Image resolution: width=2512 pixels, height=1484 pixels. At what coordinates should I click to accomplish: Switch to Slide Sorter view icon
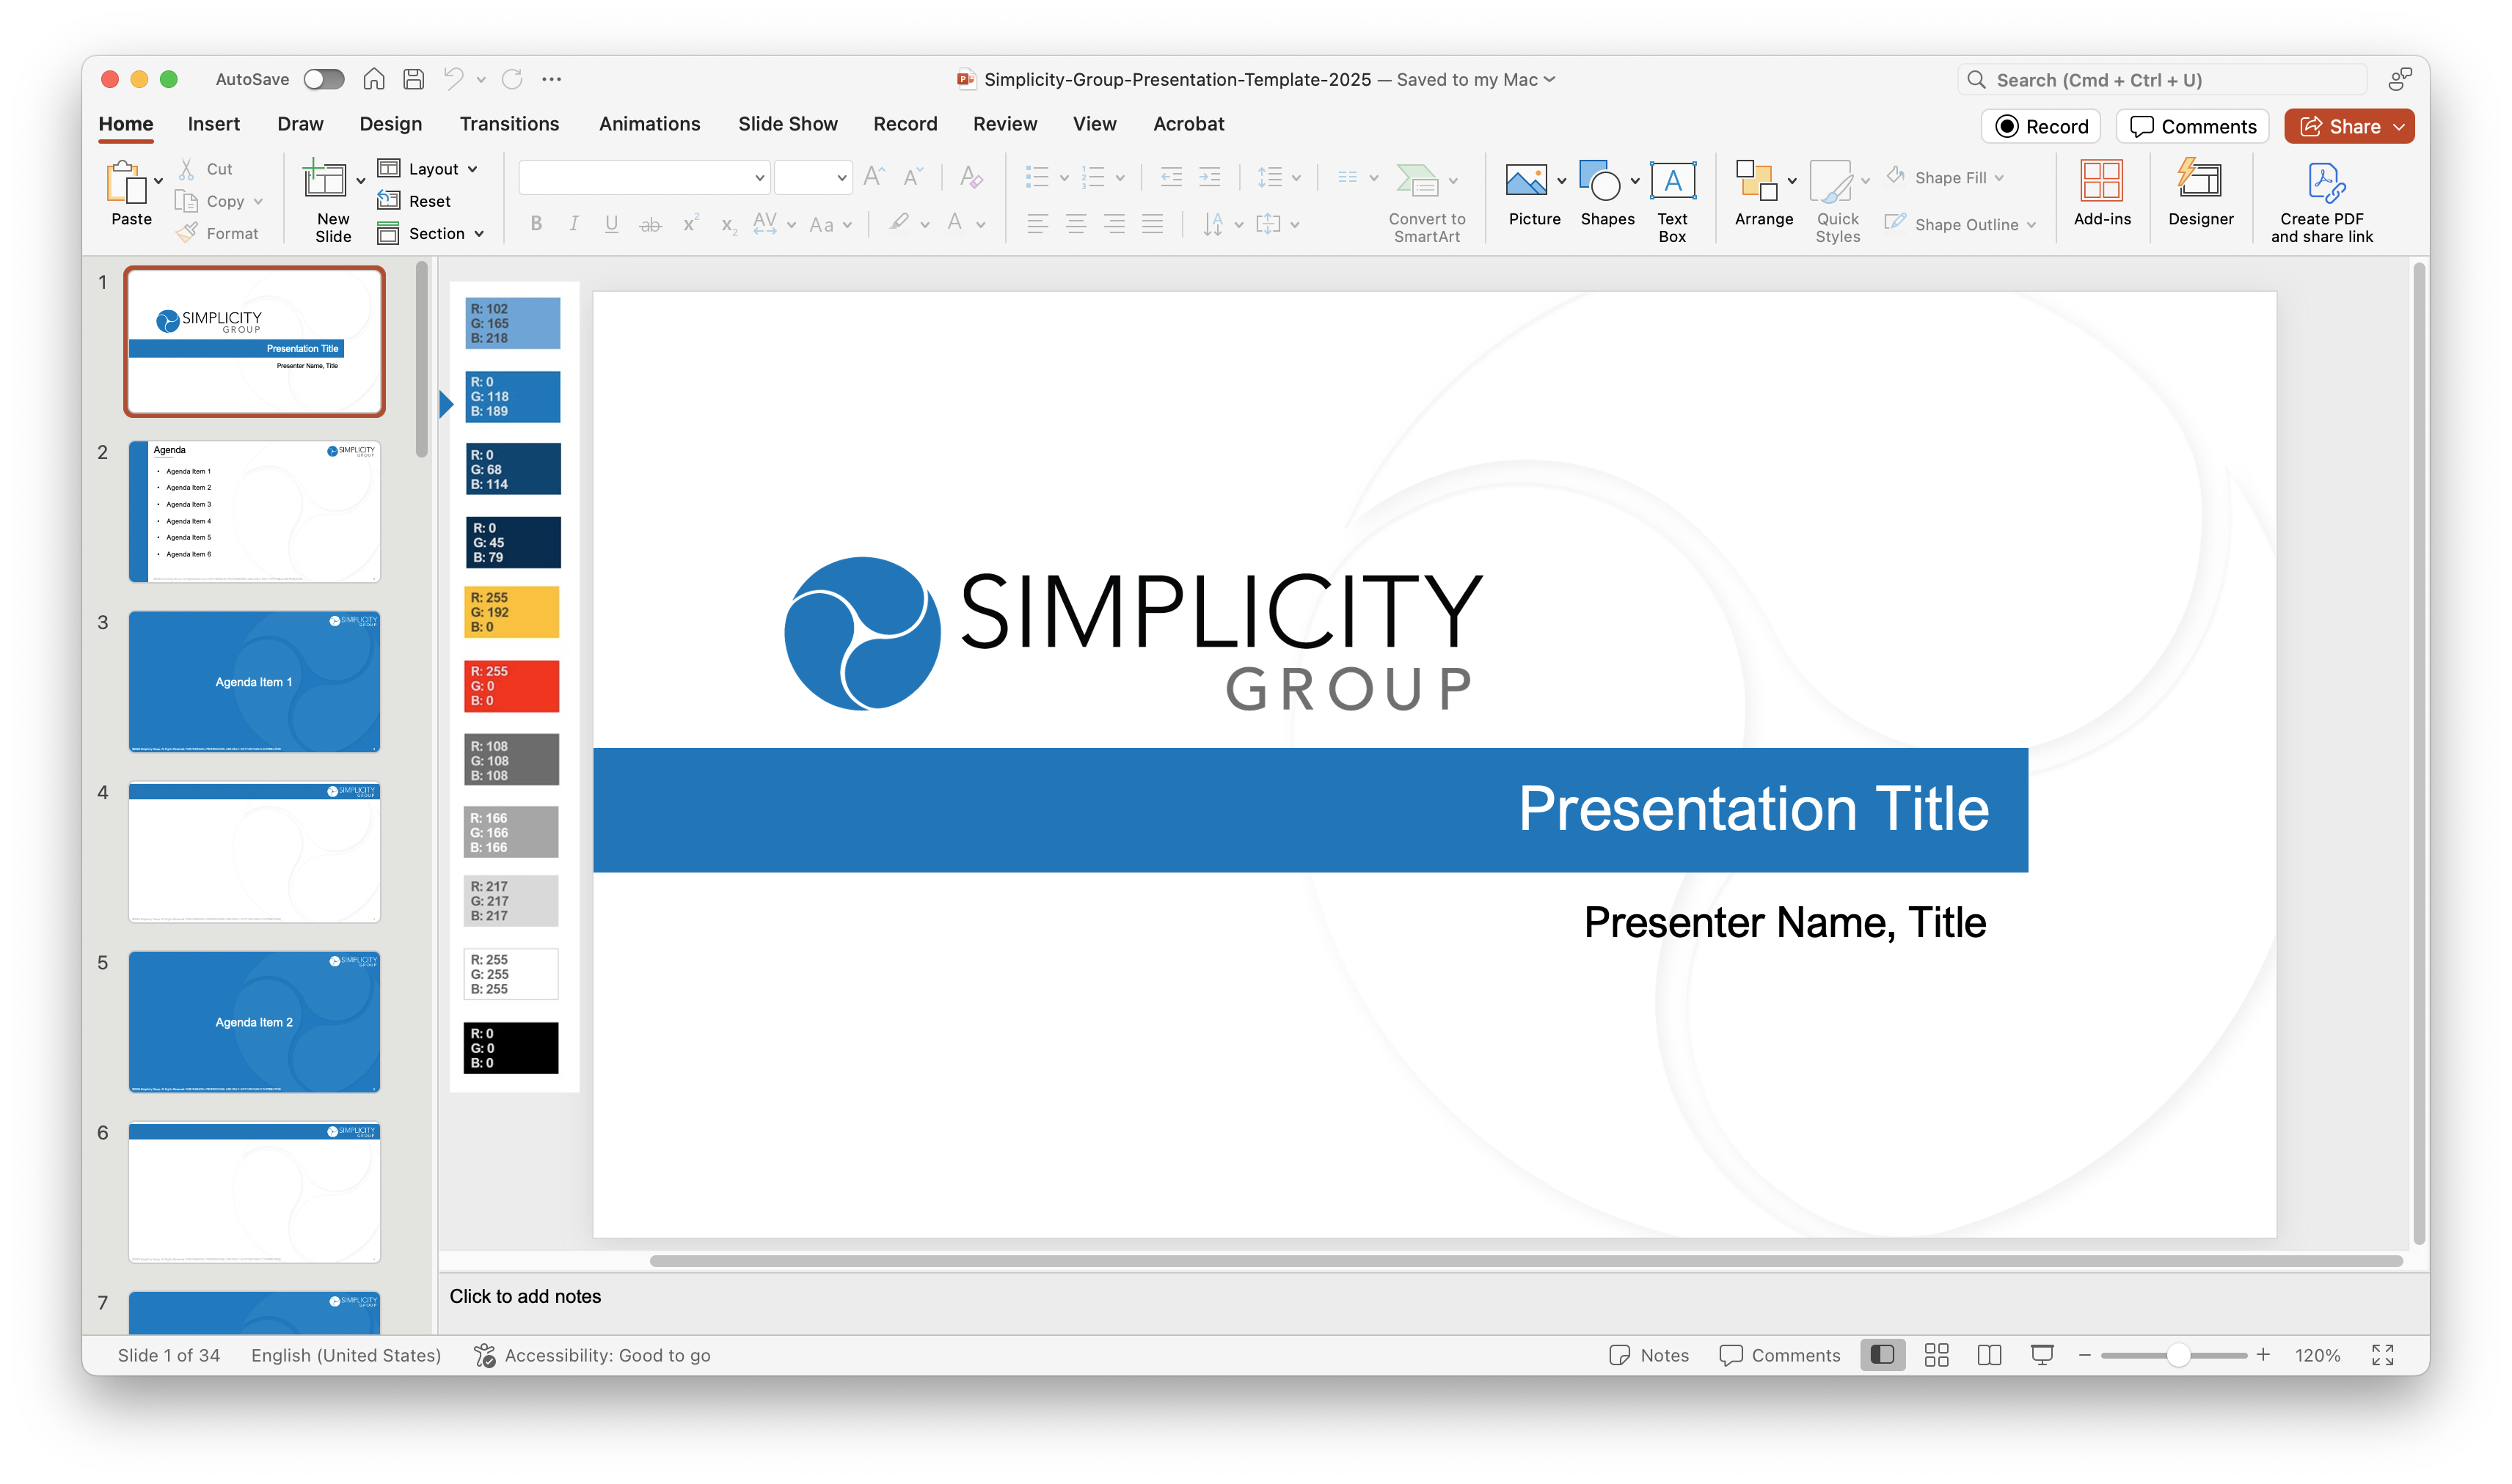point(1936,1355)
